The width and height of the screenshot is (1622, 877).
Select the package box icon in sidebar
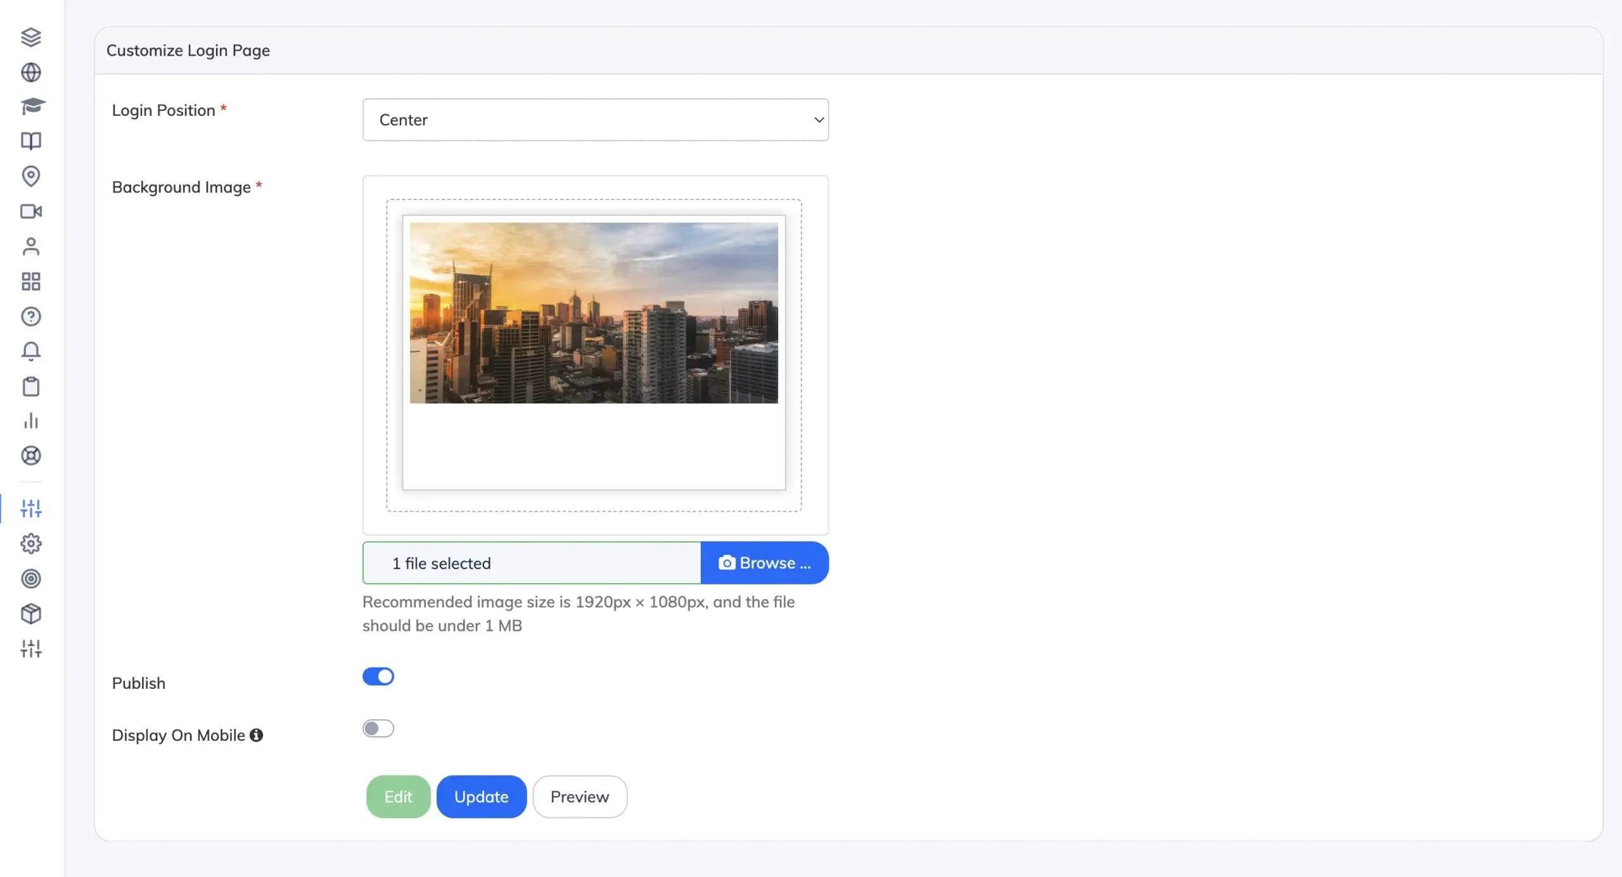pyautogui.click(x=32, y=612)
